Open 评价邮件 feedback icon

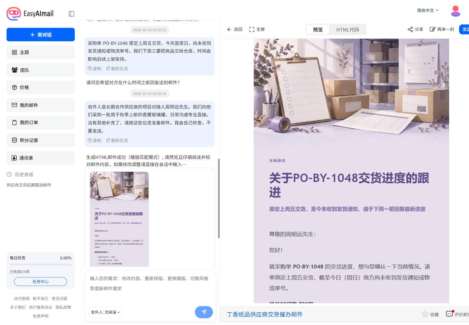pyautogui.click(x=450, y=314)
